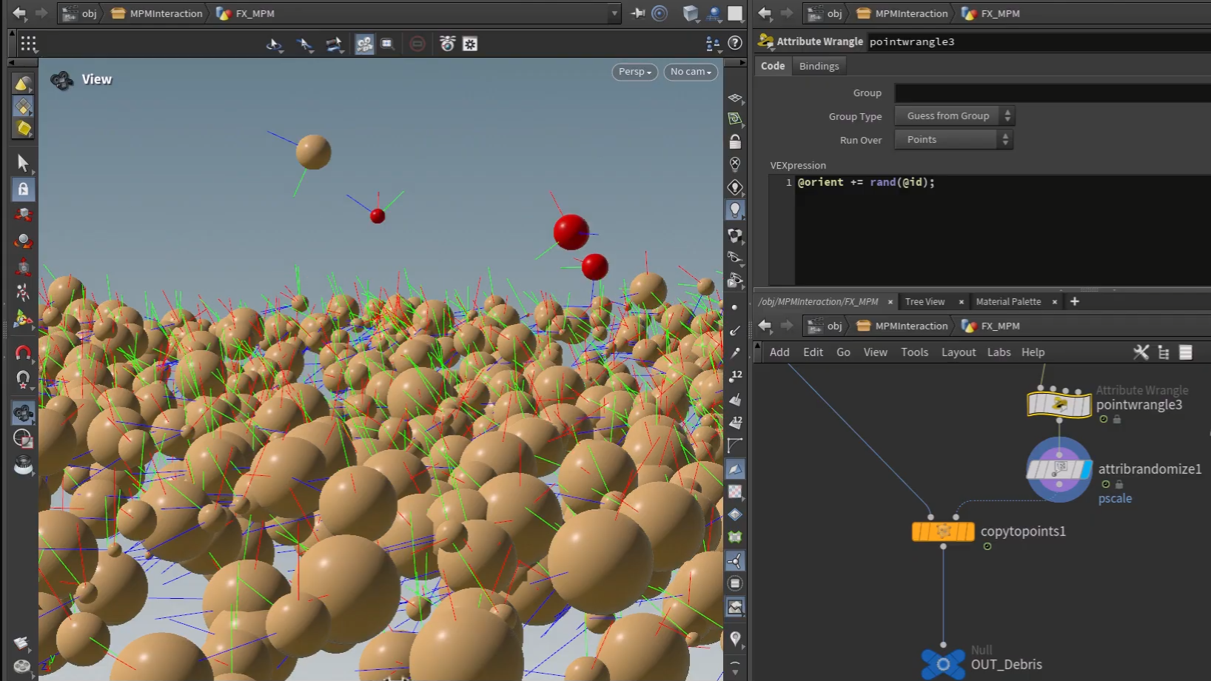Click the construction plane grid icon on display bar

click(x=735, y=98)
